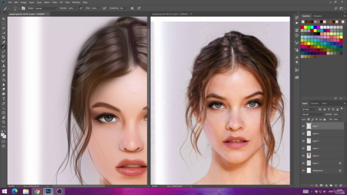Hide the Background layer visibility eye
Screen dimensions: 347x195
[x=304, y=171]
